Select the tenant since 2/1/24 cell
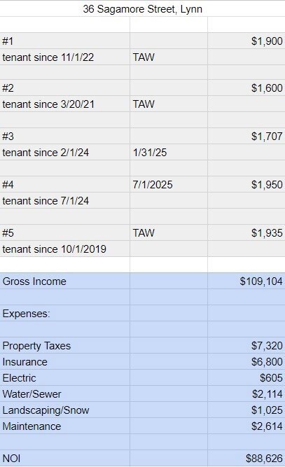Viewport: 285px width, 467px height. [64, 152]
